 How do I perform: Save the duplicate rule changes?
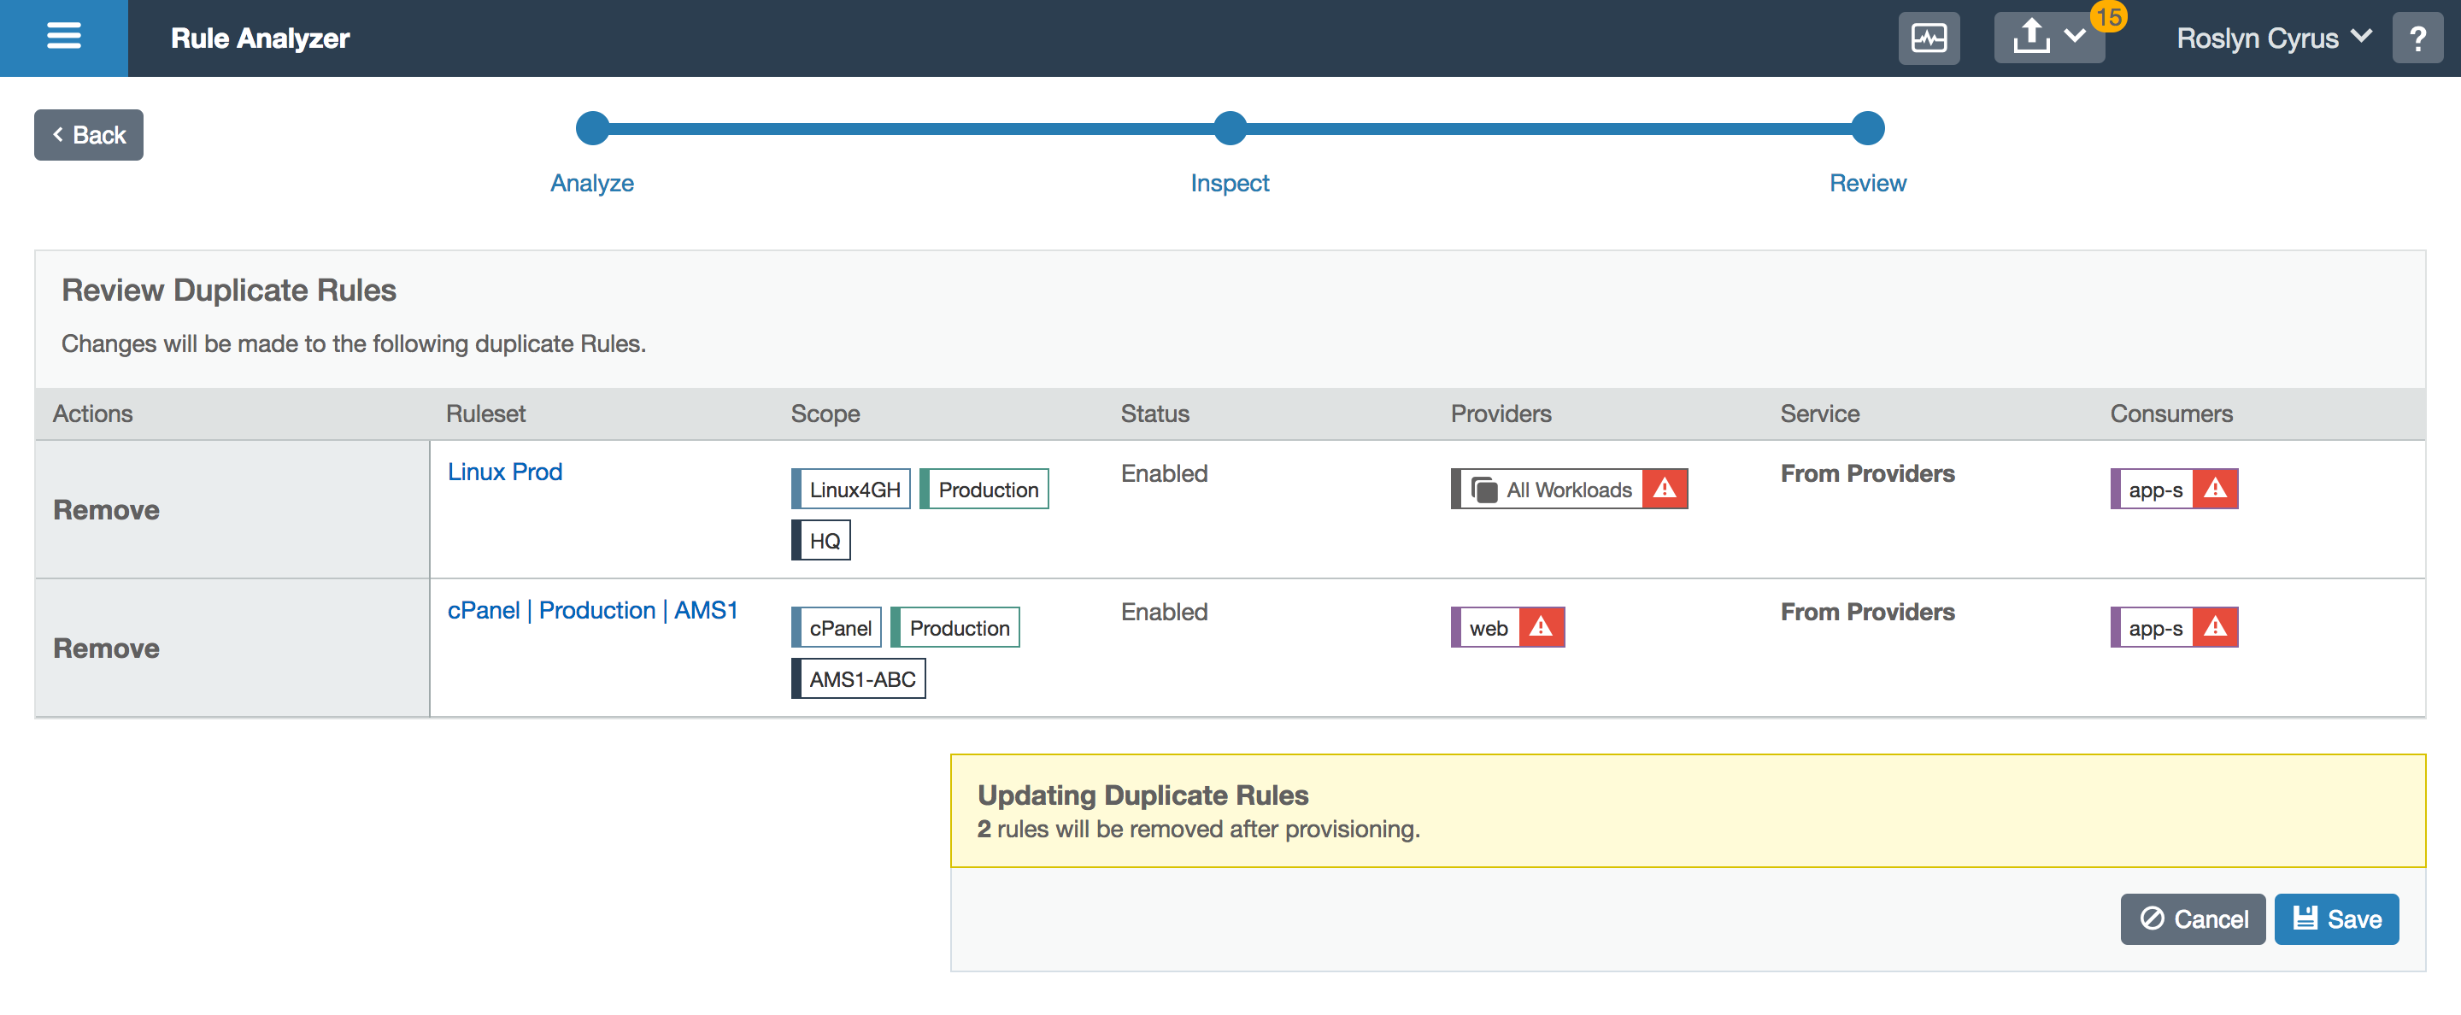click(x=2336, y=918)
